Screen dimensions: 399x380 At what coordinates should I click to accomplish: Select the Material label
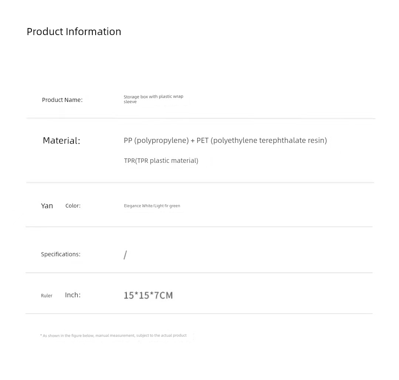point(61,140)
